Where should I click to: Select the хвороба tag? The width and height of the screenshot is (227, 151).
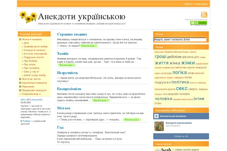click(x=173, y=94)
